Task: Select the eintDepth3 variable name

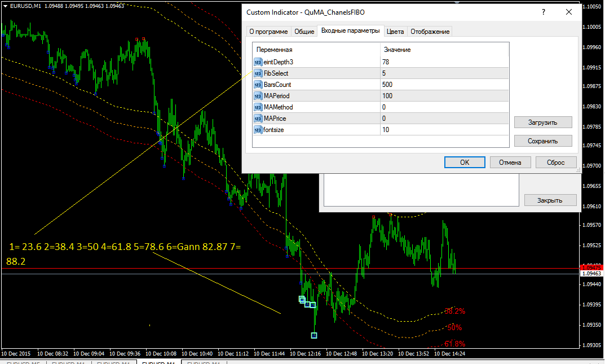Action: click(x=278, y=62)
